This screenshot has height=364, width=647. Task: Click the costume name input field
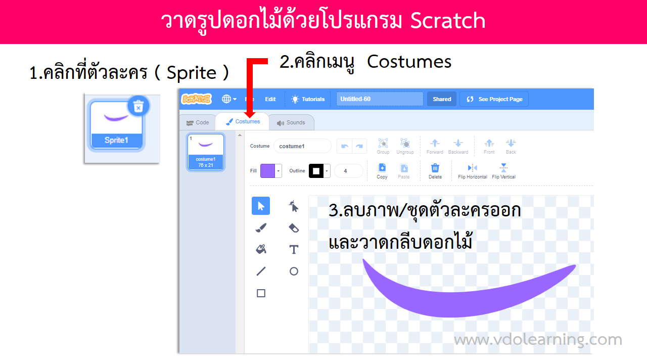(x=302, y=146)
